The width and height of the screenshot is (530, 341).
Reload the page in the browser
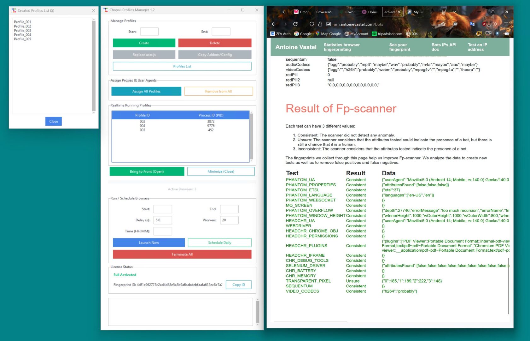pos(295,24)
